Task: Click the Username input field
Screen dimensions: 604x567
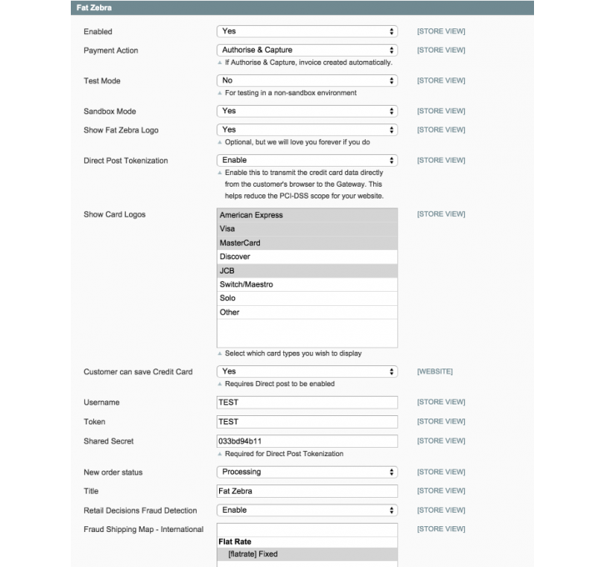Action: pos(307,403)
